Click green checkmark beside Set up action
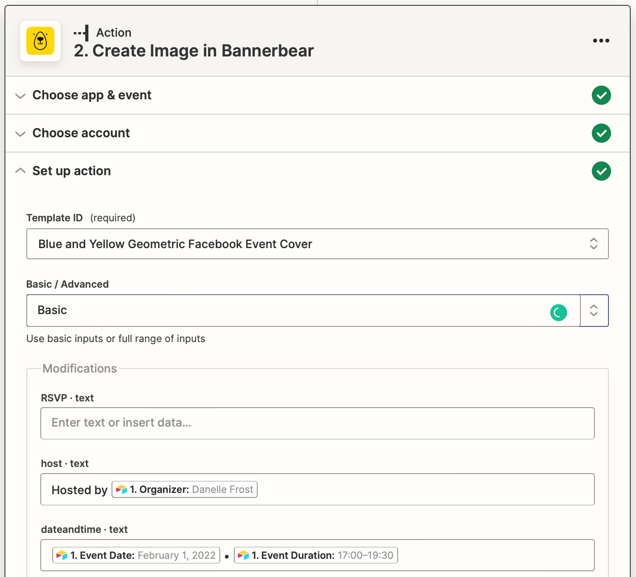 point(601,171)
